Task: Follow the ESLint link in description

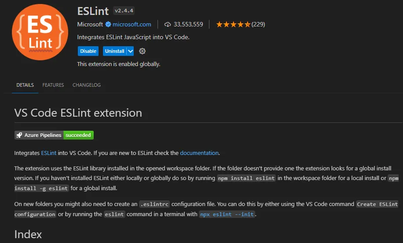Action: 49,153
